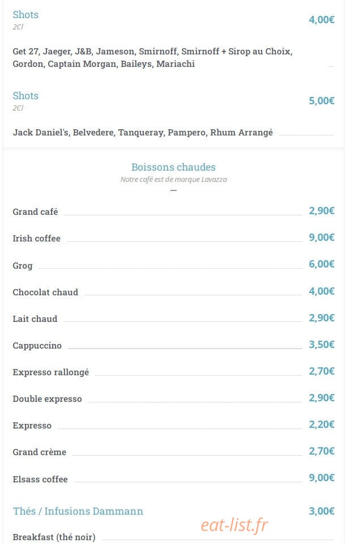Click the Jack Daniel's shots description line
The height and width of the screenshot is (543, 346).
143,132
